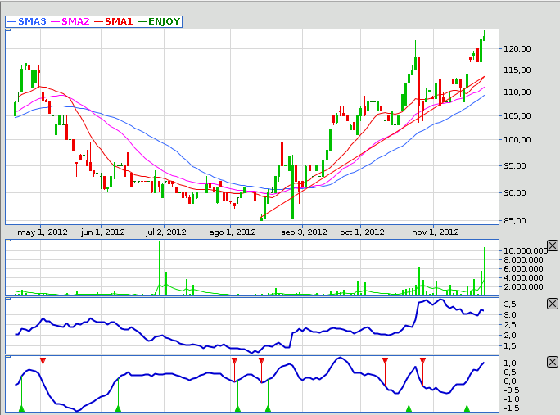Screen dimensions: 560x415
Task: Click the 'jun 1, 2012' date label
Action: (x=103, y=232)
